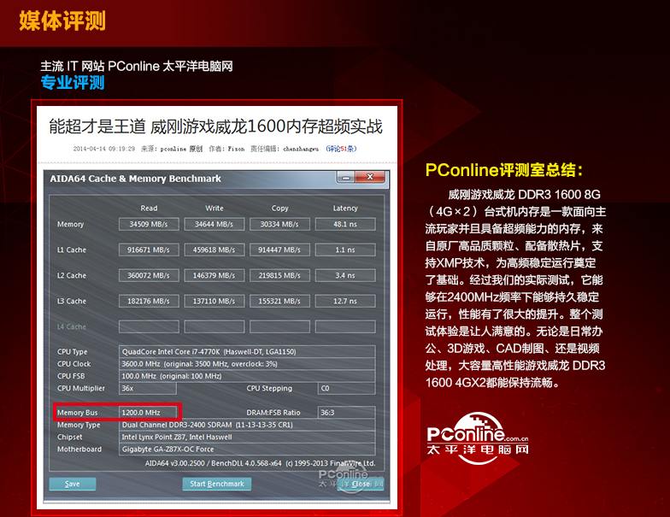Click the Start Benchmark button
Screen dimensions: 670x517
[x=216, y=484]
